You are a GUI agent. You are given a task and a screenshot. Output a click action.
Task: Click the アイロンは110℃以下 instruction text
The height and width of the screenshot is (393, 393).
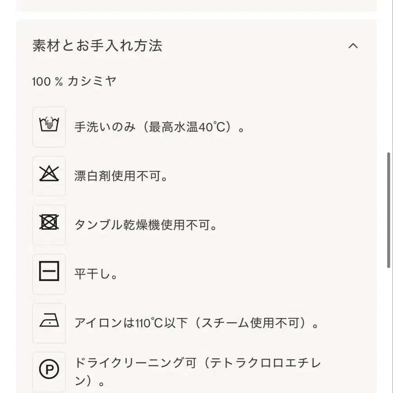(197, 323)
